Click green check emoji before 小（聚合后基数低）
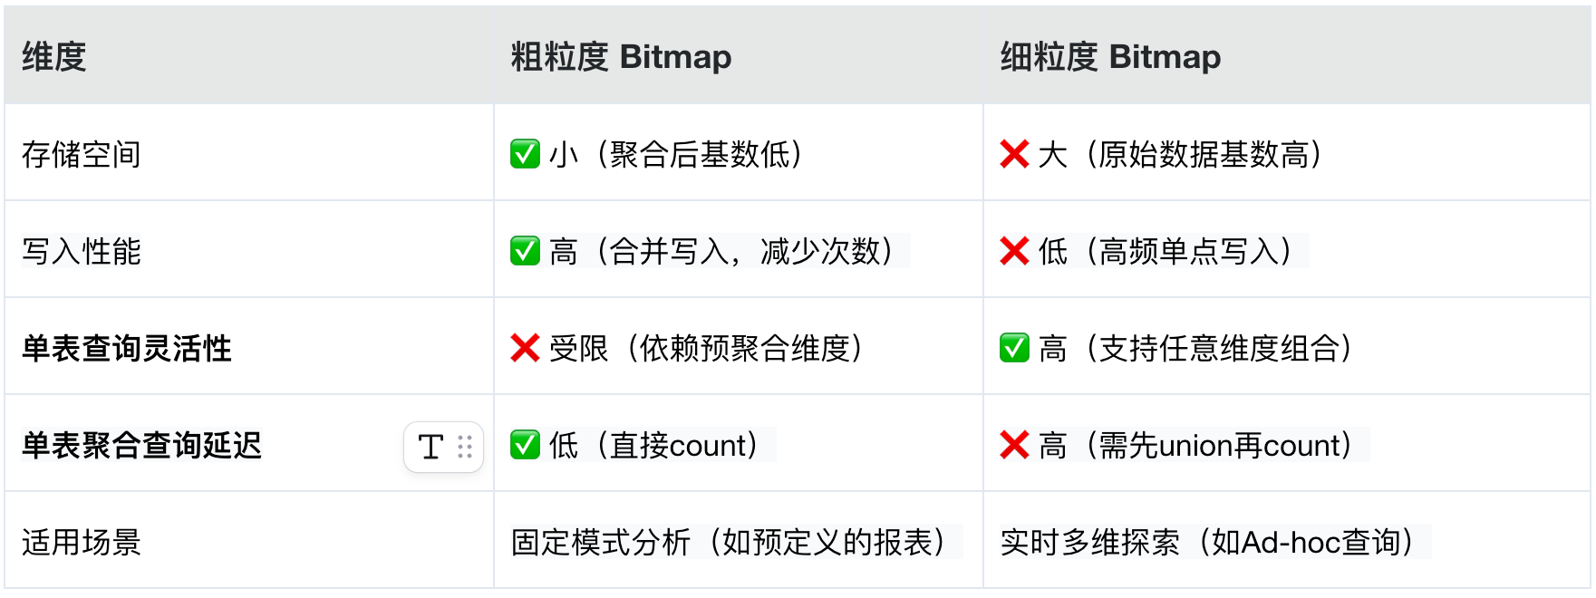Image resolution: width=1596 pixels, height=598 pixels. [x=525, y=154]
